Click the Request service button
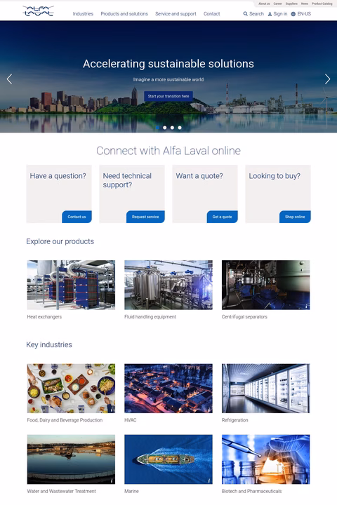Screen dimensions: 337x505 145,217
